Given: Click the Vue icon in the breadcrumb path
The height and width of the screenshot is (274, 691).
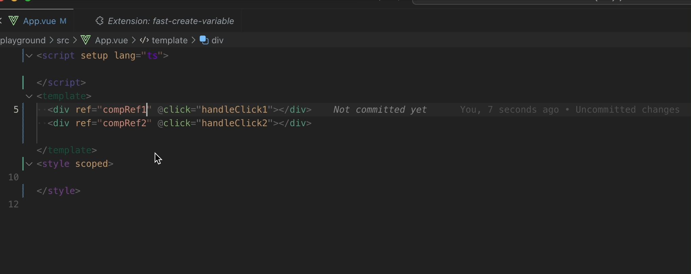Looking at the screenshot, I should pyautogui.click(x=86, y=40).
